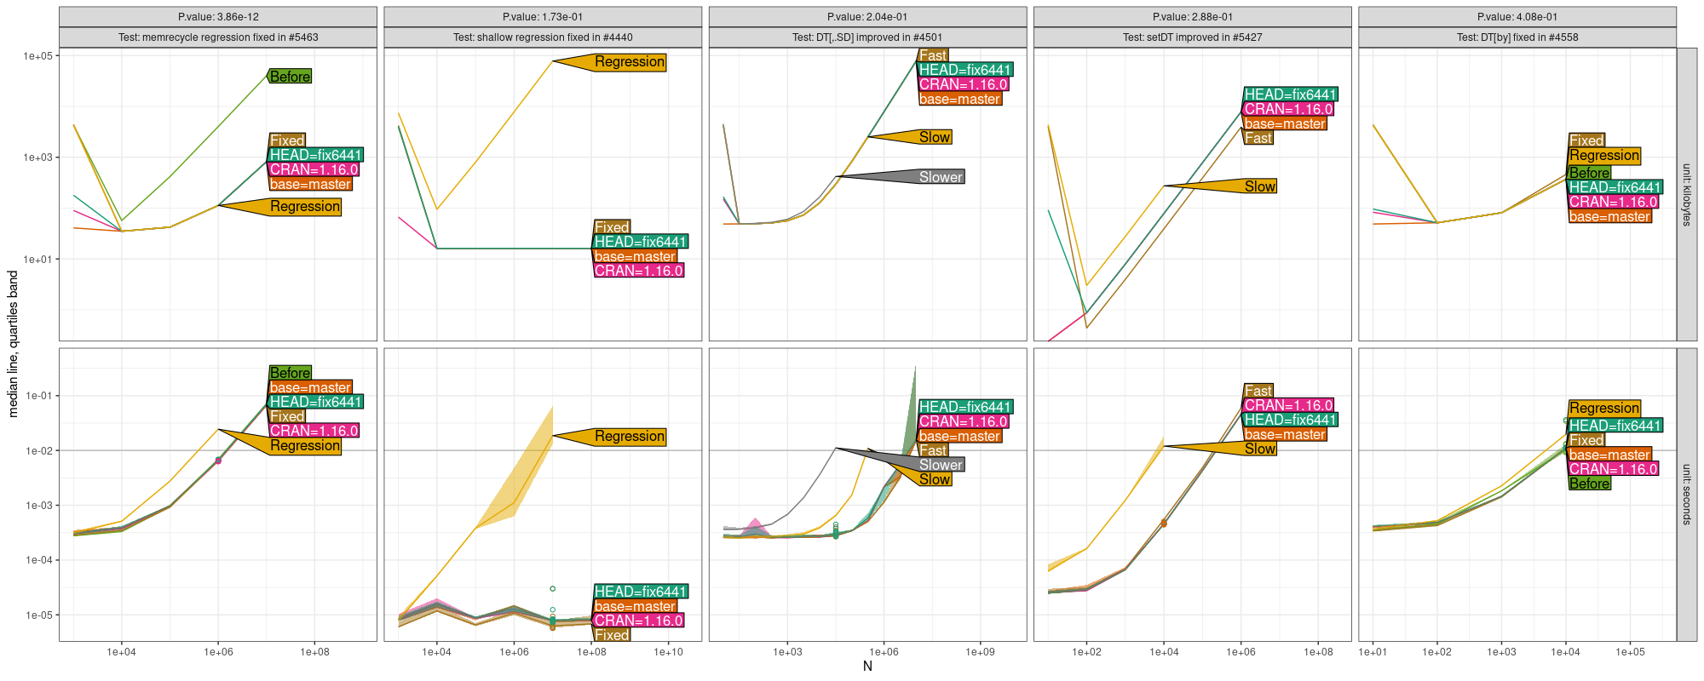Viewport: 1704px width, 681px height.
Task: Click 'HEAD=fix6441' label in memrecycle kilobytes panel
Action: [x=316, y=155]
